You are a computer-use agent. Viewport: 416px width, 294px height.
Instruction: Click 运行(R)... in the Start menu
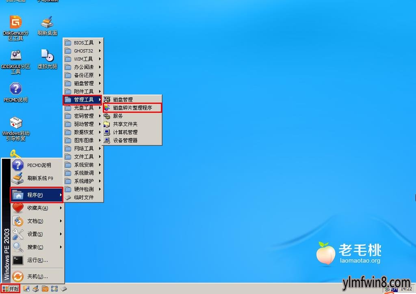pos(37,260)
